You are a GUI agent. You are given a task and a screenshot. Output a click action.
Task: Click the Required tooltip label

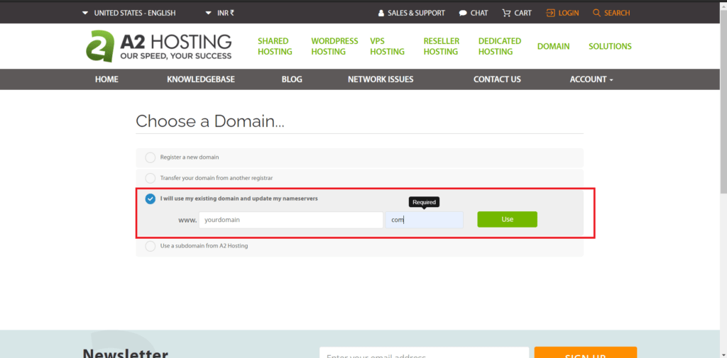424,202
